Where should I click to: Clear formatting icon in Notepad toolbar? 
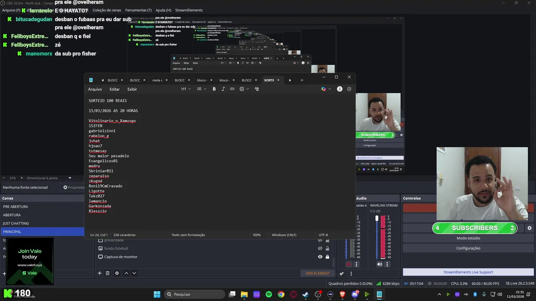257,89
